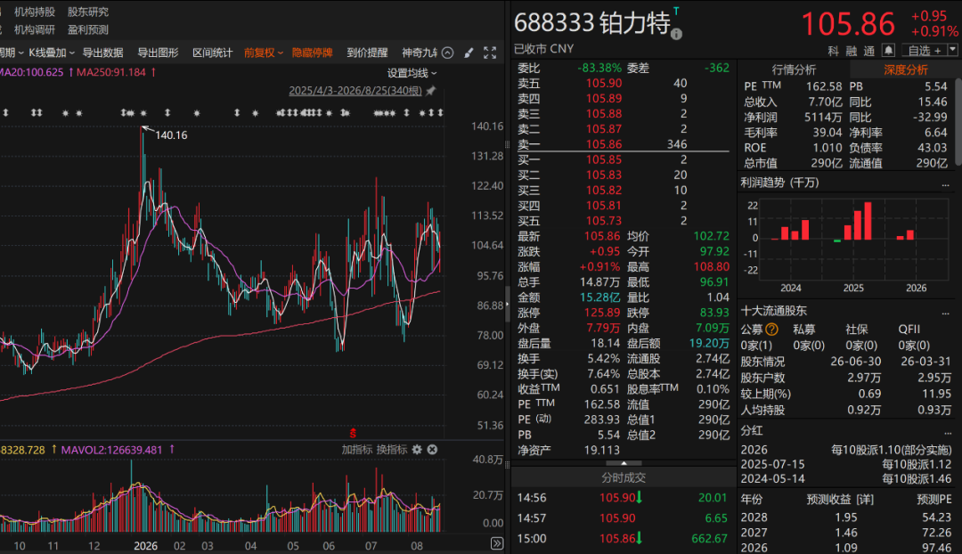Click the 股东户数 2.97万 value
The width and height of the screenshot is (962, 554).
point(864,378)
